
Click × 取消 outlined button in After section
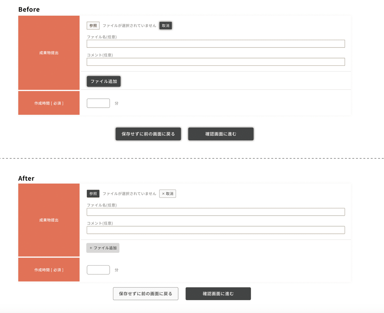tap(168, 194)
